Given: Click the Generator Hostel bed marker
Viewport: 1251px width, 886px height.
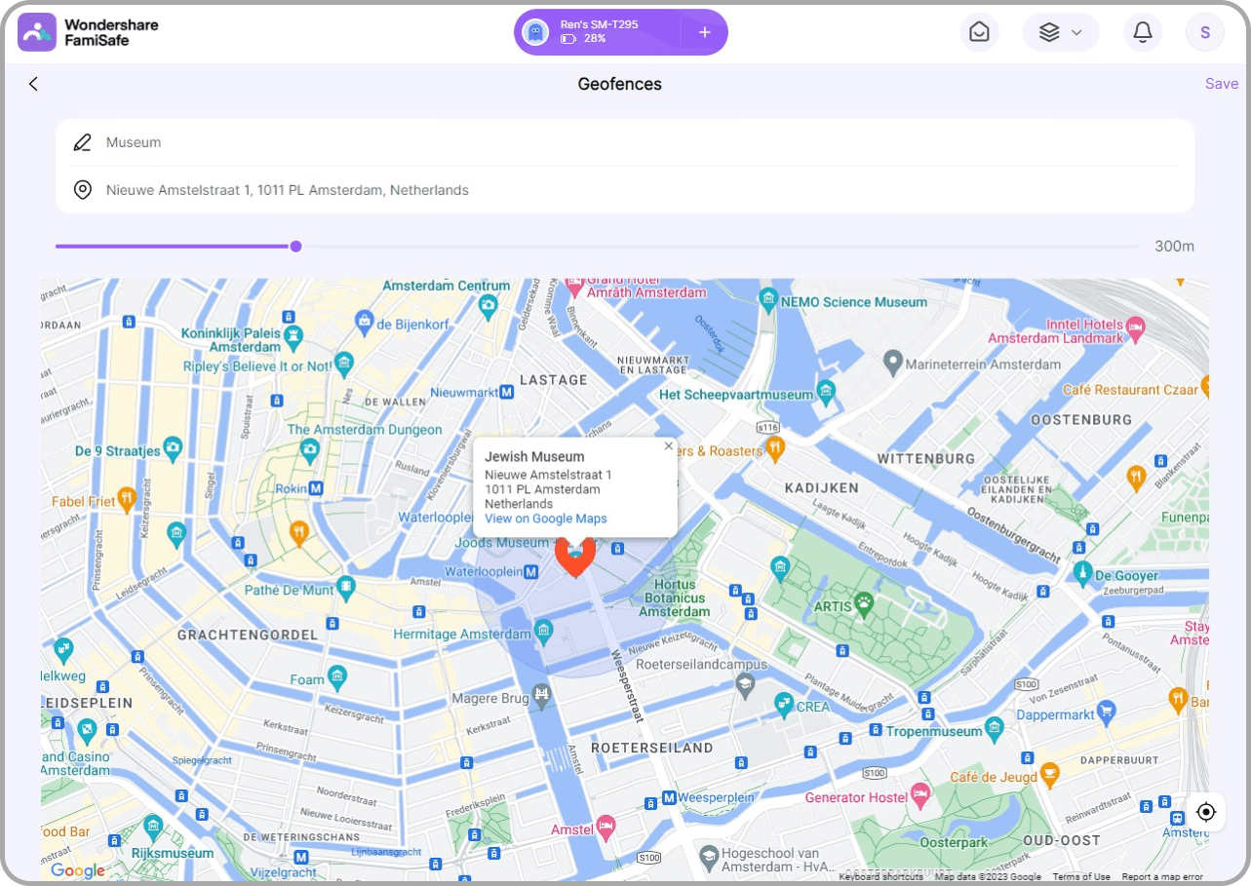Looking at the screenshot, I should tap(919, 794).
